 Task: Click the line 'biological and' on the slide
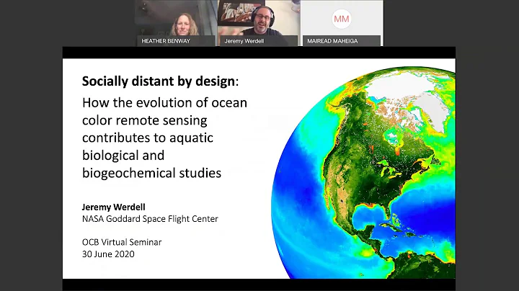[123, 156]
